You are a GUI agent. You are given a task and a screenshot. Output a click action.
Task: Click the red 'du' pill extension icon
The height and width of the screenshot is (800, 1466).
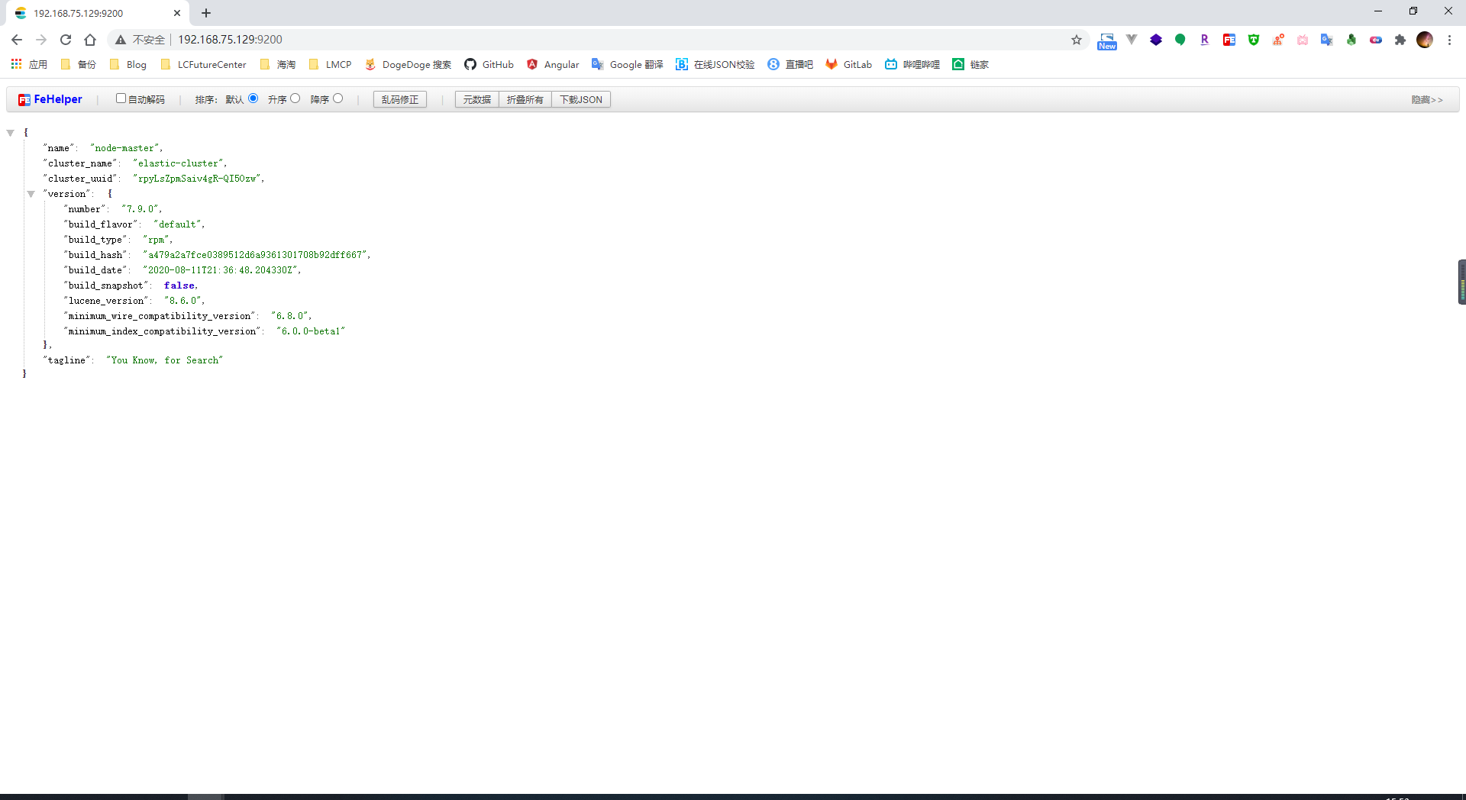pos(1376,40)
